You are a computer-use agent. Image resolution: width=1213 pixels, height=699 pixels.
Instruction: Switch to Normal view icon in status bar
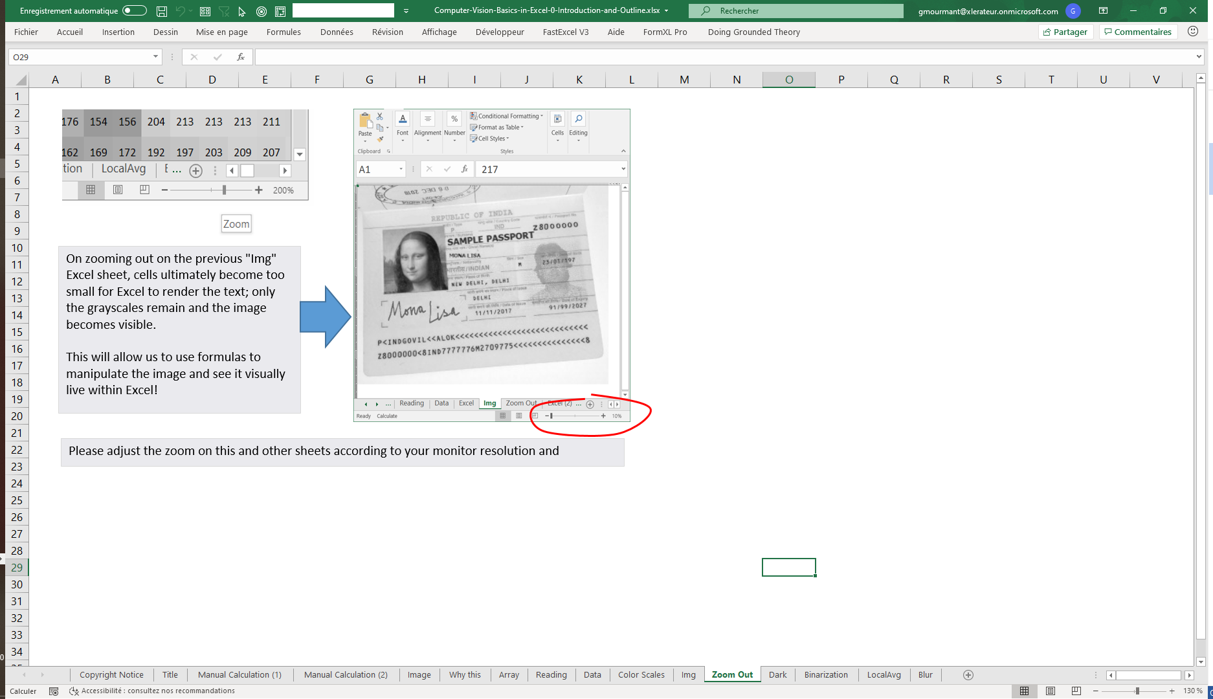click(1024, 691)
